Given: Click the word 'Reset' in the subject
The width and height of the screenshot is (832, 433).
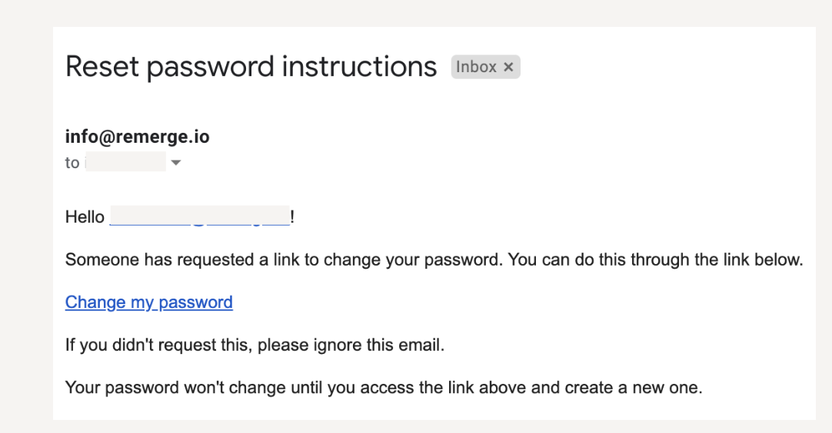Looking at the screenshot, I should (x=102, y=67).
